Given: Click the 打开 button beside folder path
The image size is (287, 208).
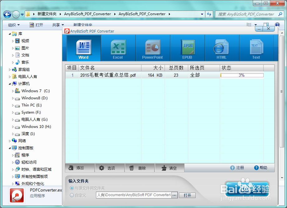Looking at the screenshot, I should [187, 195].
